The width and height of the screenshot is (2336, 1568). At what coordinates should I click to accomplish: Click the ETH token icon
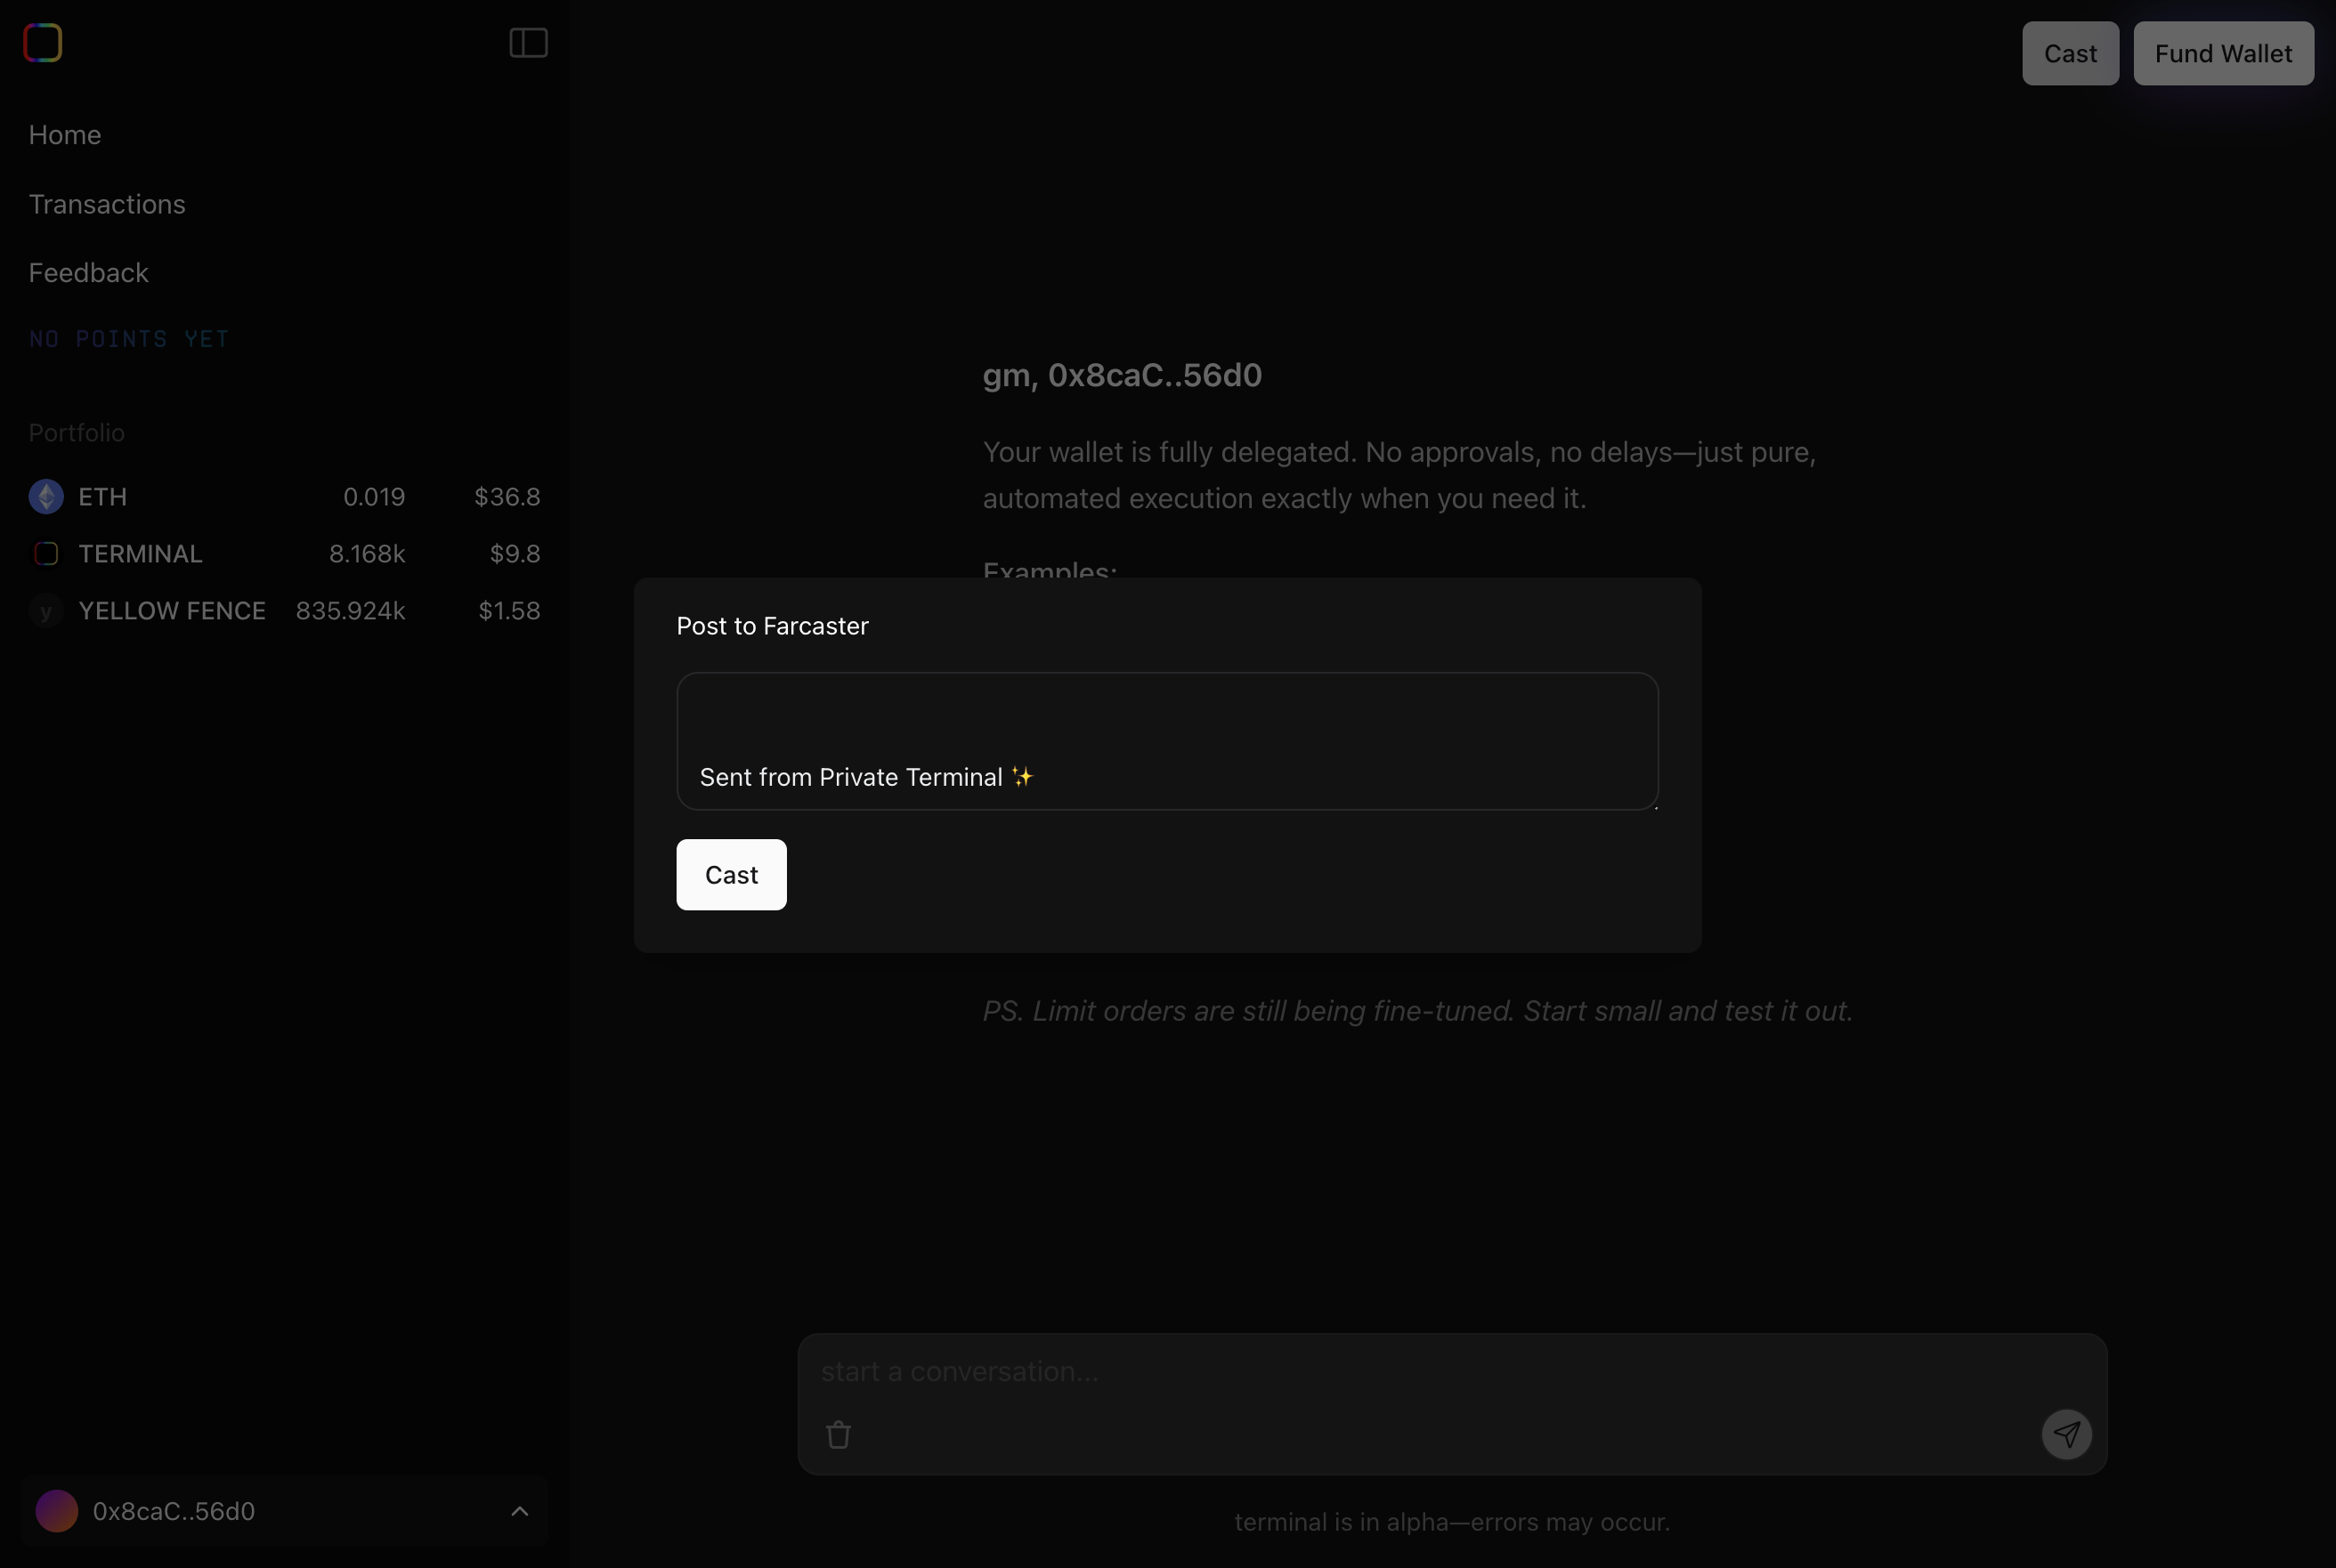(x=46, y=497)
